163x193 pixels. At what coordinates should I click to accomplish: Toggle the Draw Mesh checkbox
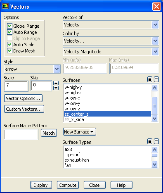[x=9, y=50]
